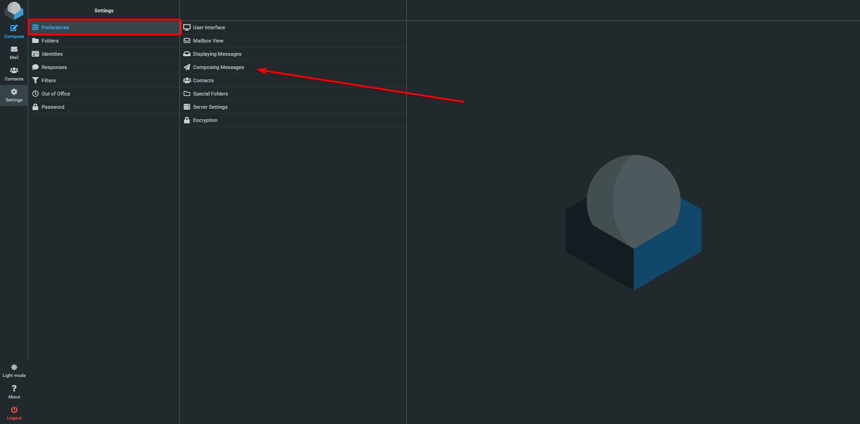This screenshot has width=860, height=424.
Task: Open the Password settings section
Action: (x=53, y=107)
